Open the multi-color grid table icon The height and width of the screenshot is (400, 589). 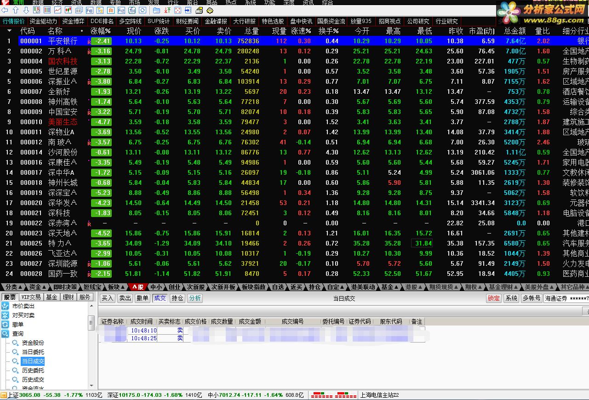(47, 10)
